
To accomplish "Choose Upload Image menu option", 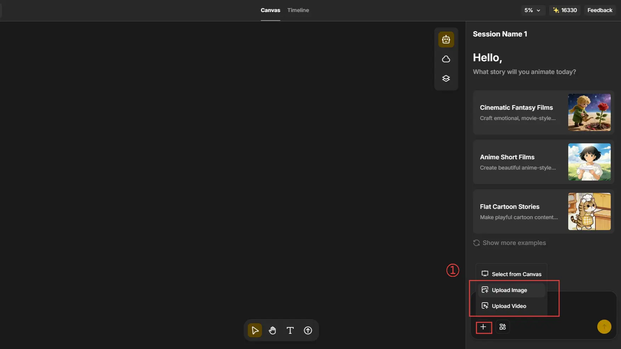I will pyautogui.click(x=512, y=290).
